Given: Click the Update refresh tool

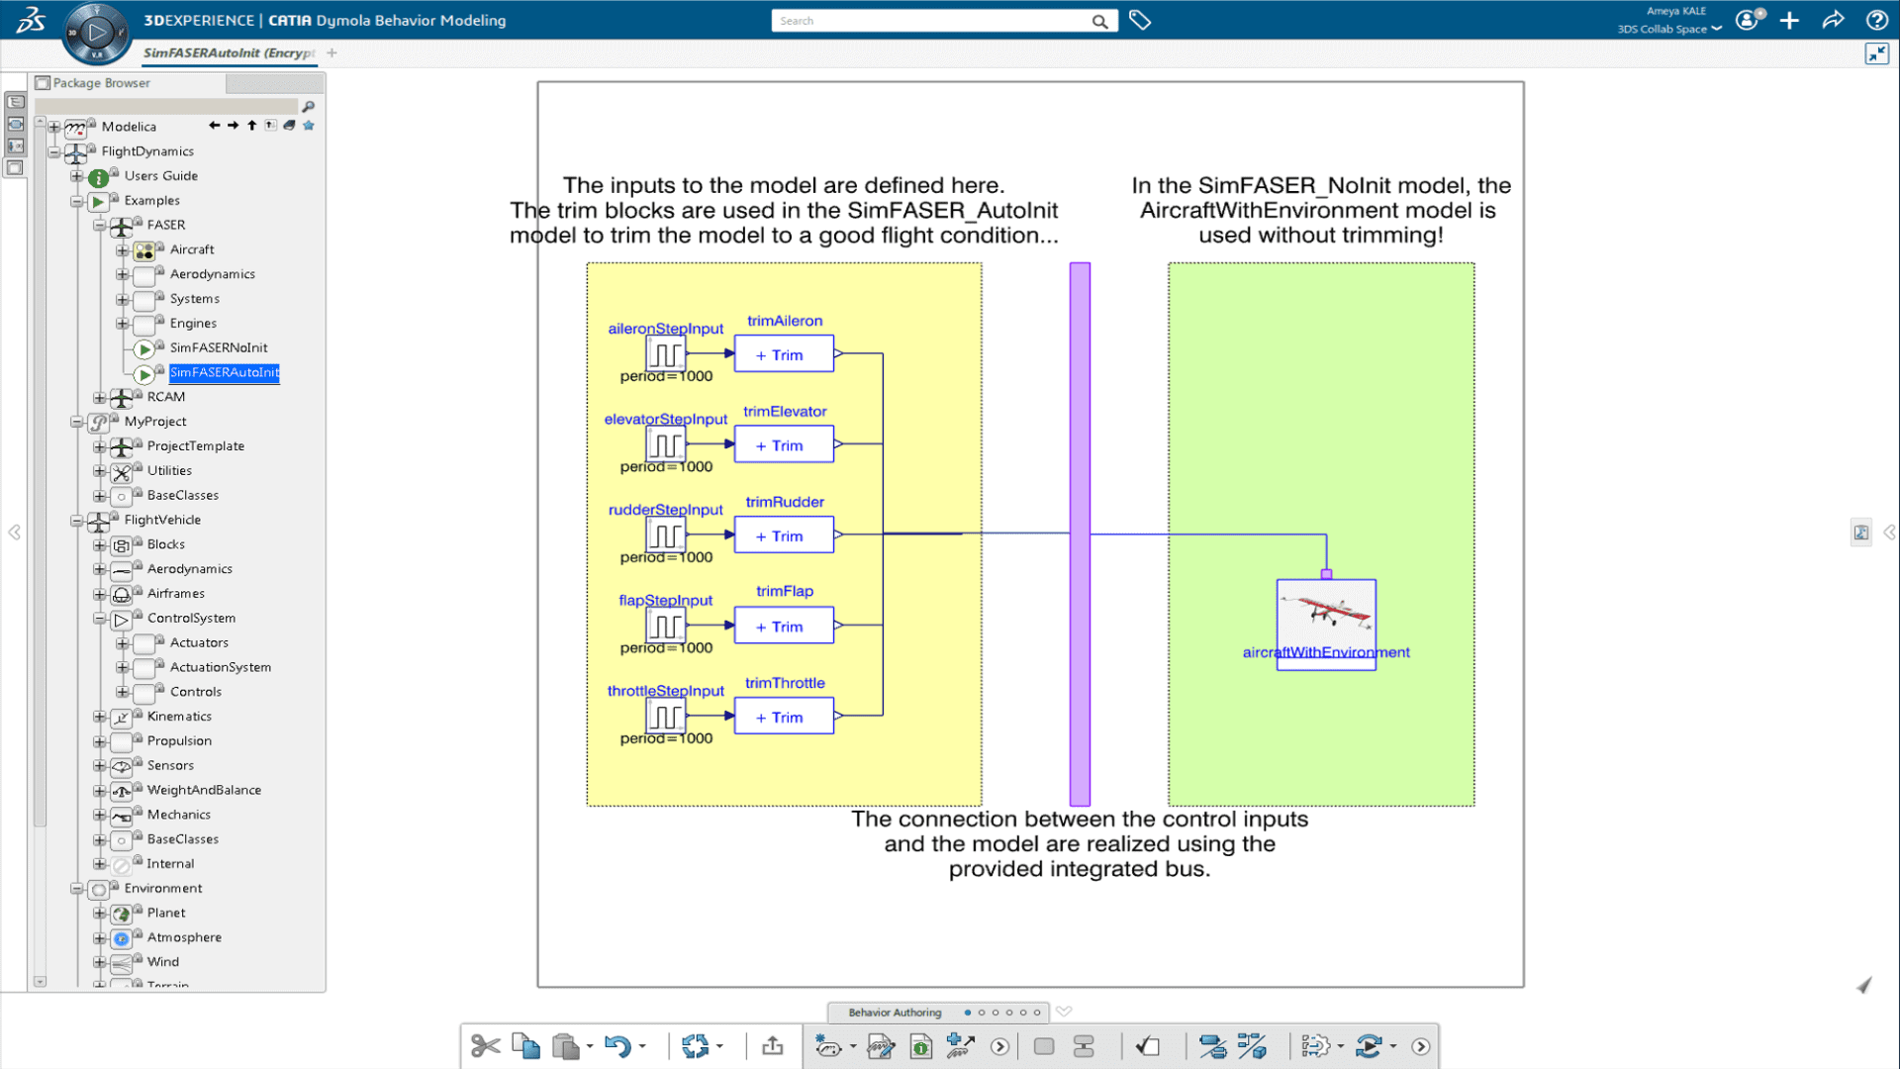Looking at the screenshot, I should pos(696,1046).
